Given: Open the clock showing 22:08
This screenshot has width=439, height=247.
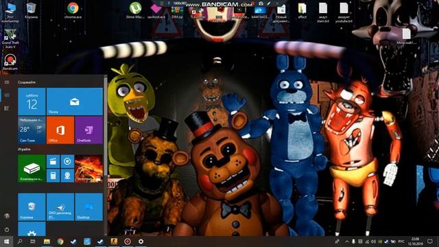Looking at the screenshot, I should point(415,242).
